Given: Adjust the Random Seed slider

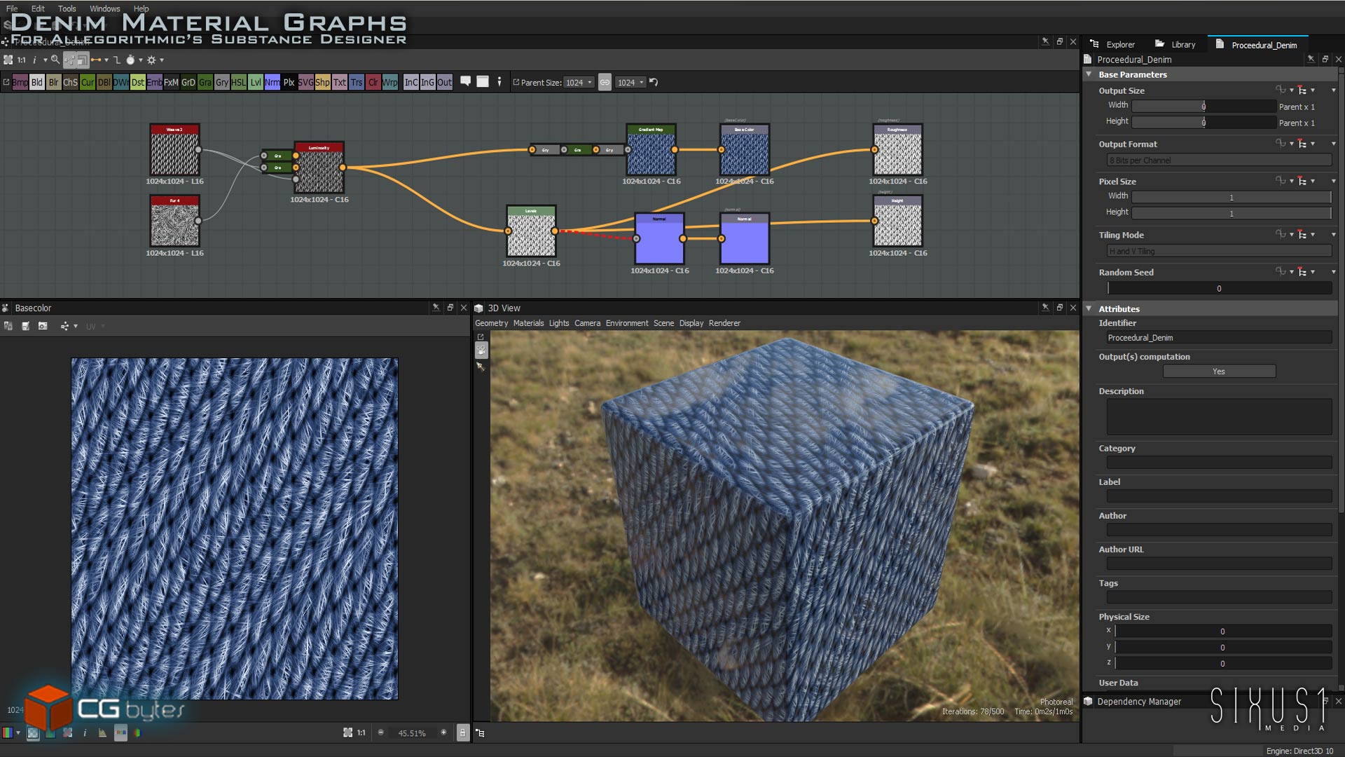Looking at the screenshot, I should click(1219, 289).
